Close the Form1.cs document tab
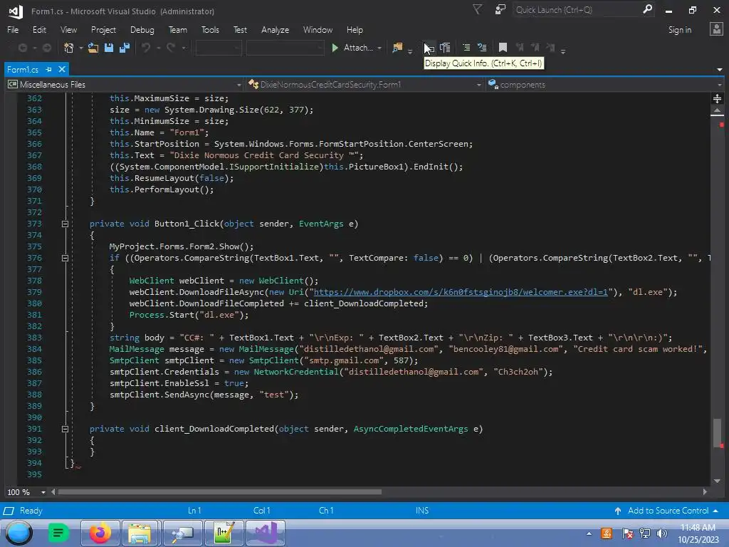The height and width of the screenshot is (547, 729). coord(62,69)
